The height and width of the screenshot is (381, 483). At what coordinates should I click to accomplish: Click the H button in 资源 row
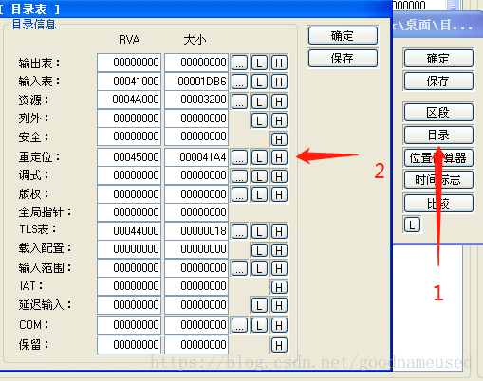coord(279,101)
